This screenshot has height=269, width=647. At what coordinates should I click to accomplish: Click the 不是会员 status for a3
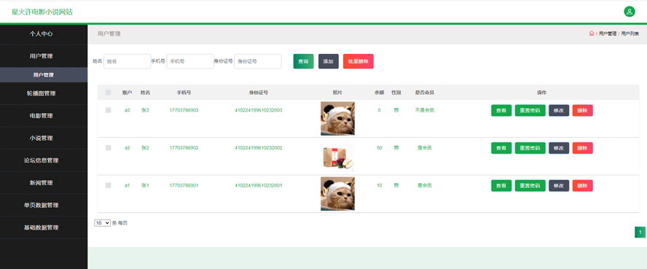click(x=425, y=110)
